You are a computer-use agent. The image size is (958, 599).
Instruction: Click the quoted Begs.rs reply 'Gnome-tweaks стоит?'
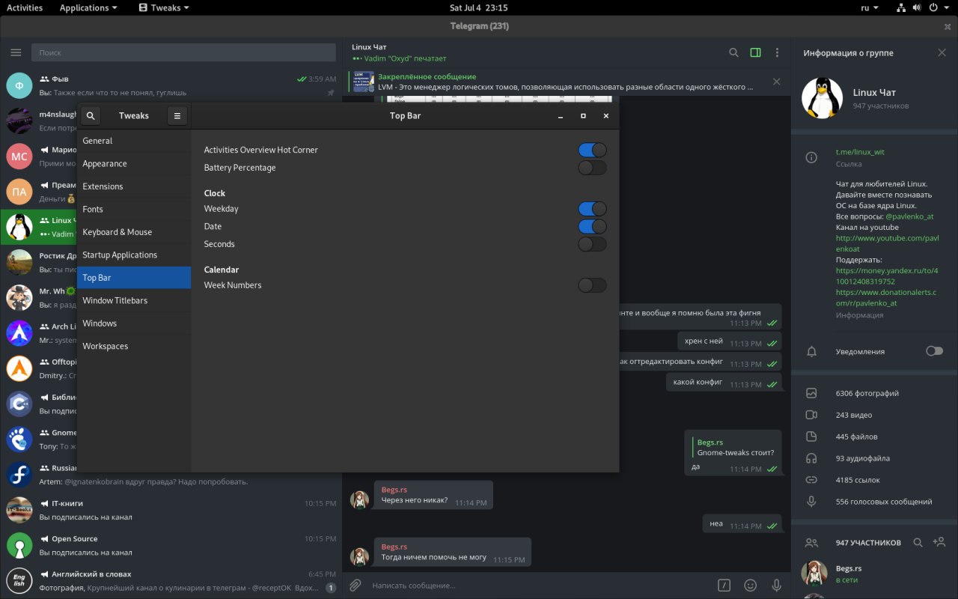pyautogui.click(x=735, y=447)
